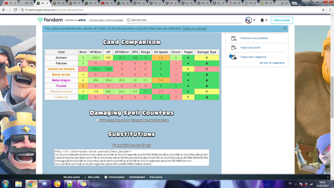Switch to the Google 'go' browser tab

point(283,3)
